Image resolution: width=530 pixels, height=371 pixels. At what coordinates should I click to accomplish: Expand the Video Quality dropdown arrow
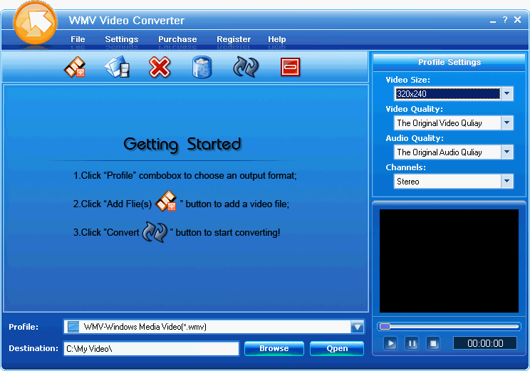pos(507,123)
